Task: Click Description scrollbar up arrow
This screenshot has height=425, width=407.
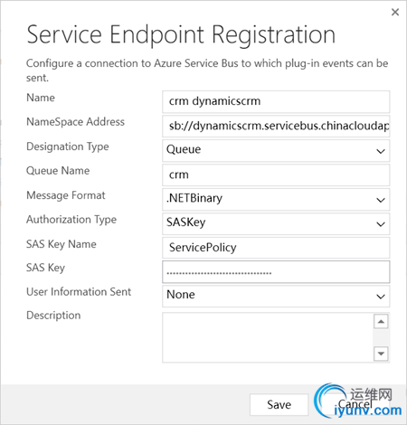Action: [x=381, y=321]
